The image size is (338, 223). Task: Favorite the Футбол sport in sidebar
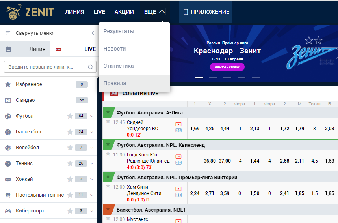pyautogui.click(x=70, y=116)
